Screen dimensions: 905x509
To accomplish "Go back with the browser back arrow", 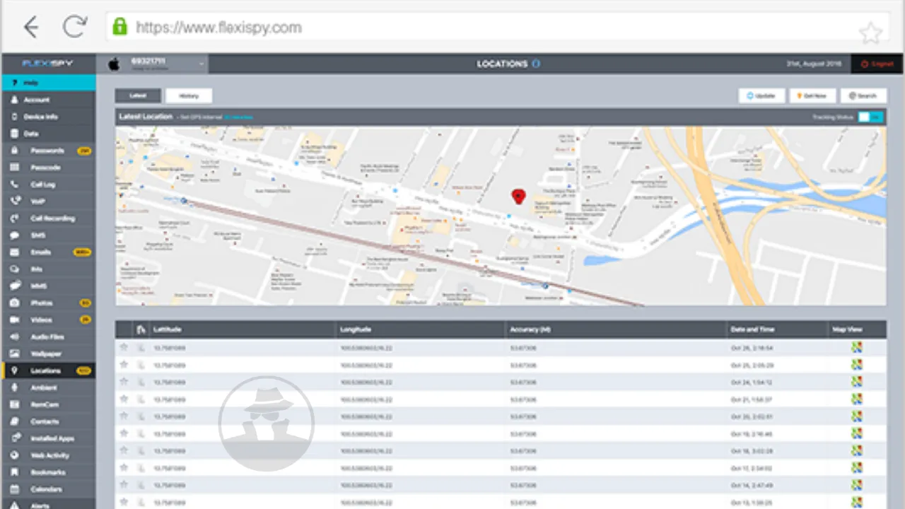I will coord(30,28).
